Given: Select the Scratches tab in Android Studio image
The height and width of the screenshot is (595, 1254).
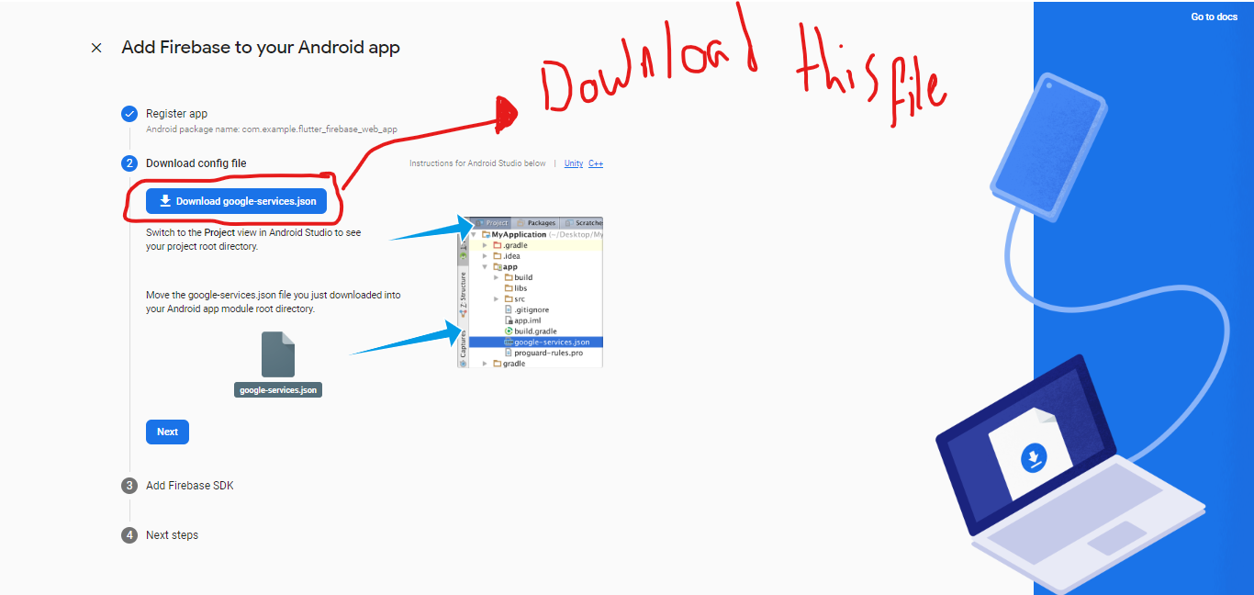Looking at the screenshot, I should pyautogui.click(x=584, y=223).
